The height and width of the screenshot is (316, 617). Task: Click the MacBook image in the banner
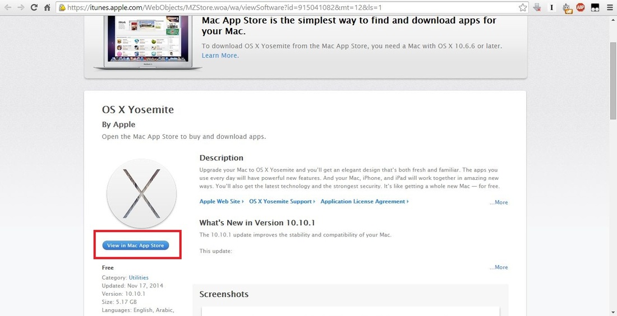(x=148, y=43)
